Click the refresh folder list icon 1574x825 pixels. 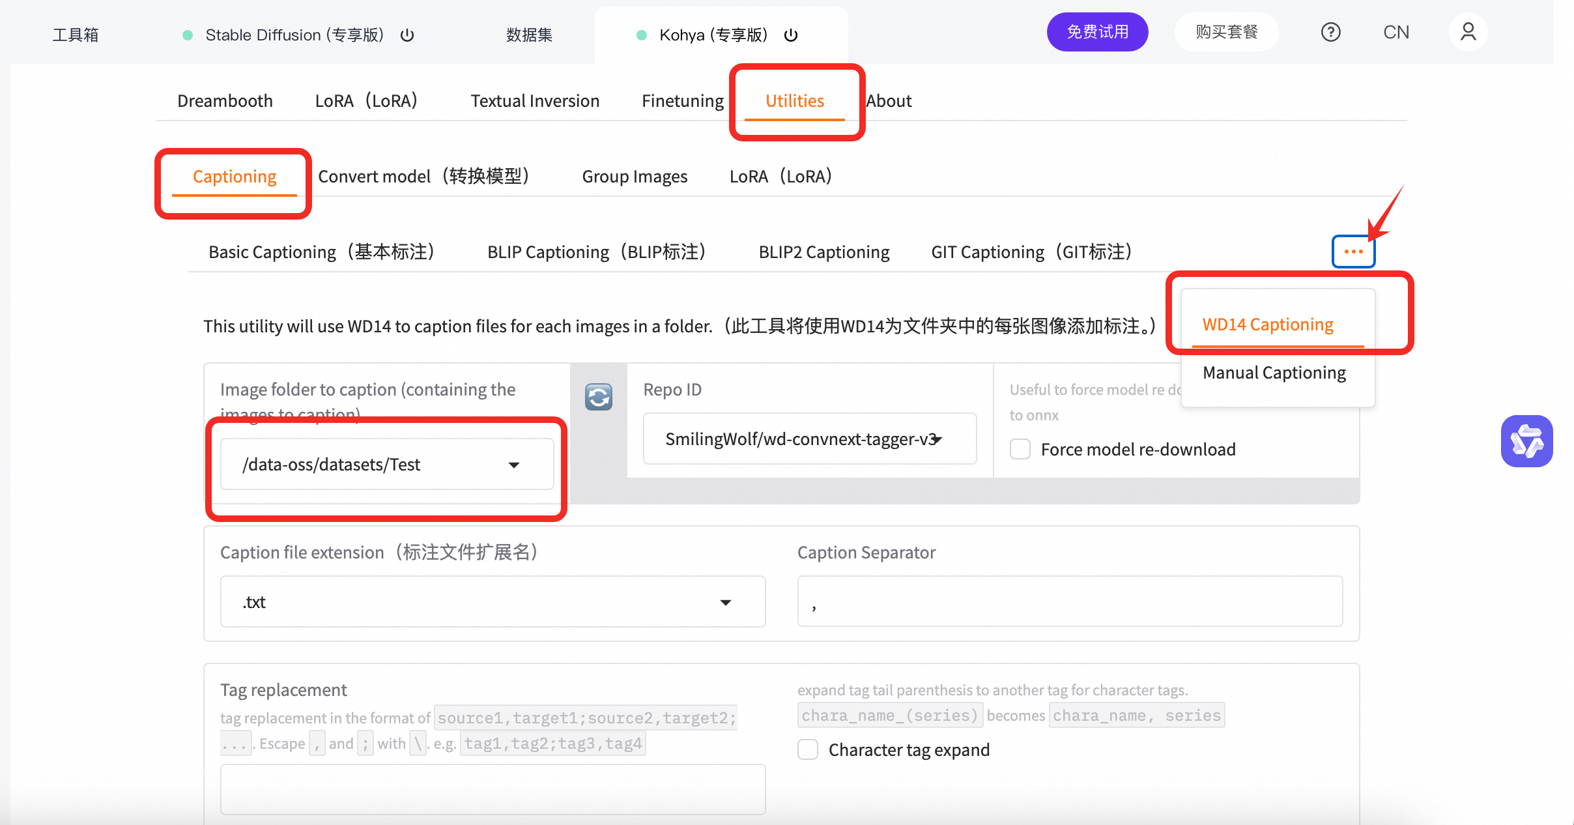(598, 397)
